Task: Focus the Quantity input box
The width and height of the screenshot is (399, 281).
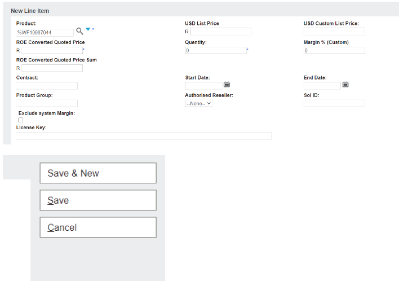Action: (x=215, y=50)
